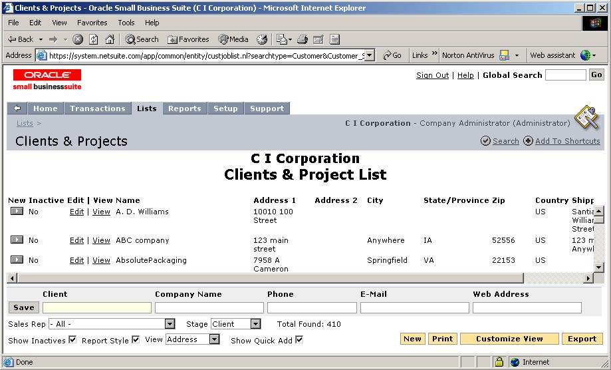The image size is (611, 370).
Task: Click the Norton AntiVirus toolbar icon
Action: (x=504, y=55)
